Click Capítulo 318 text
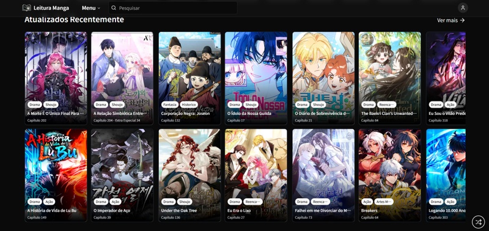This screenshot has width=489, height=231. (438, 120)
